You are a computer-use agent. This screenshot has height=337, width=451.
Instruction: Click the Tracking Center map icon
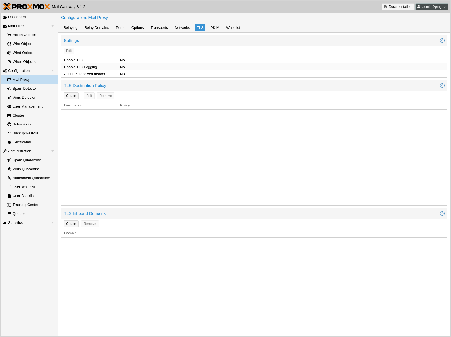(x=9, y=205)
